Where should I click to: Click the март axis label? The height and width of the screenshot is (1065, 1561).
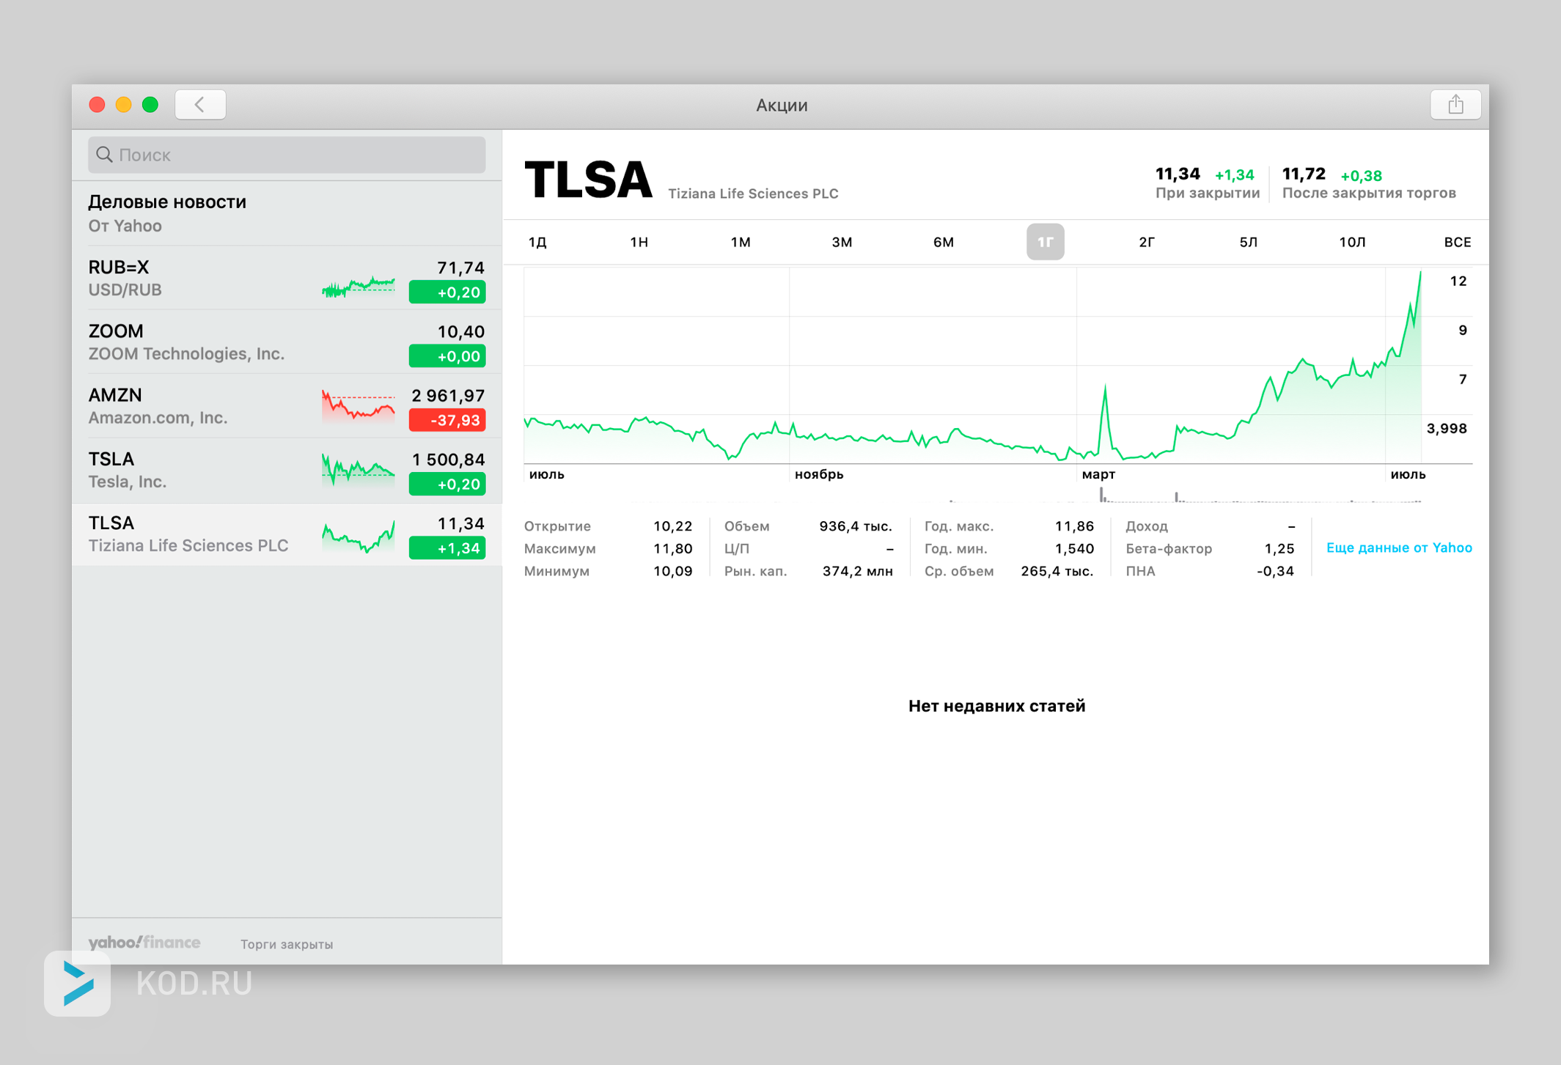pos(1098,474)
